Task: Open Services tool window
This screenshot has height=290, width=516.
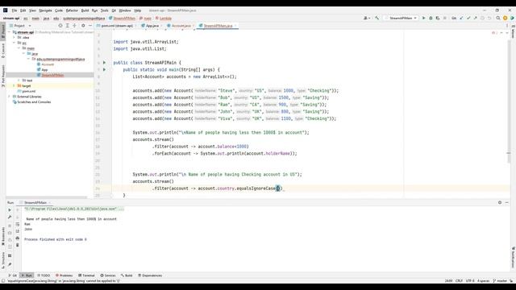Action: 108,275
